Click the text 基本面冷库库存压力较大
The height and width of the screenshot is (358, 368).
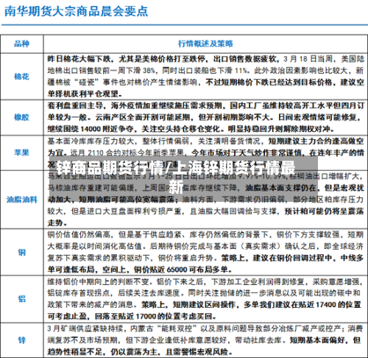(x=91, y=141)
